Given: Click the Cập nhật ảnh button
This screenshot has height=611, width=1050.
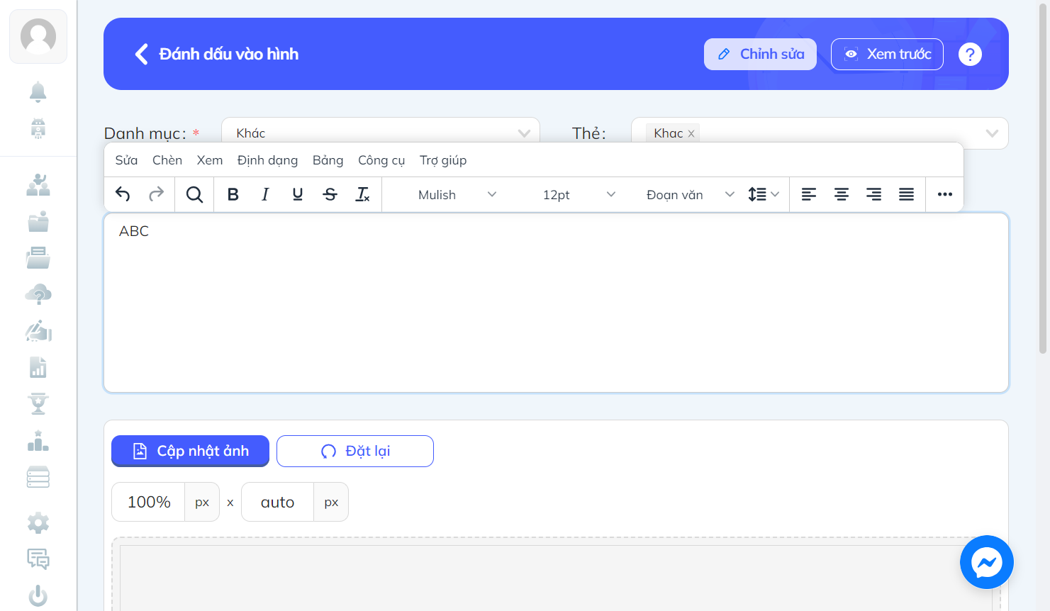Looking at the screenshot, I should point(190,451).
